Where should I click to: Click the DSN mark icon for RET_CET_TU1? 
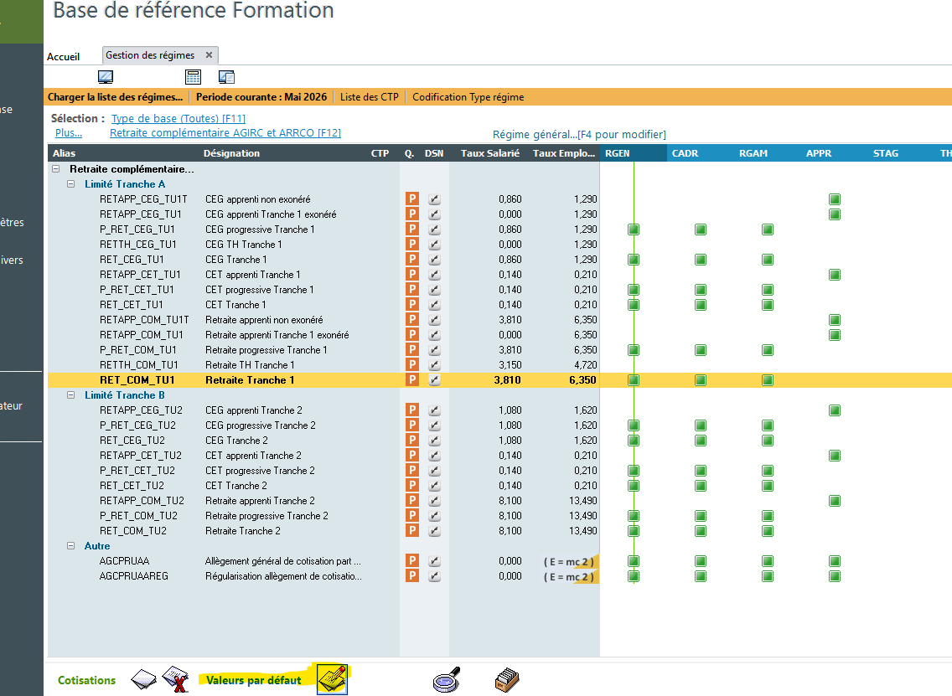pyautogui.click(x=434, y=305)
